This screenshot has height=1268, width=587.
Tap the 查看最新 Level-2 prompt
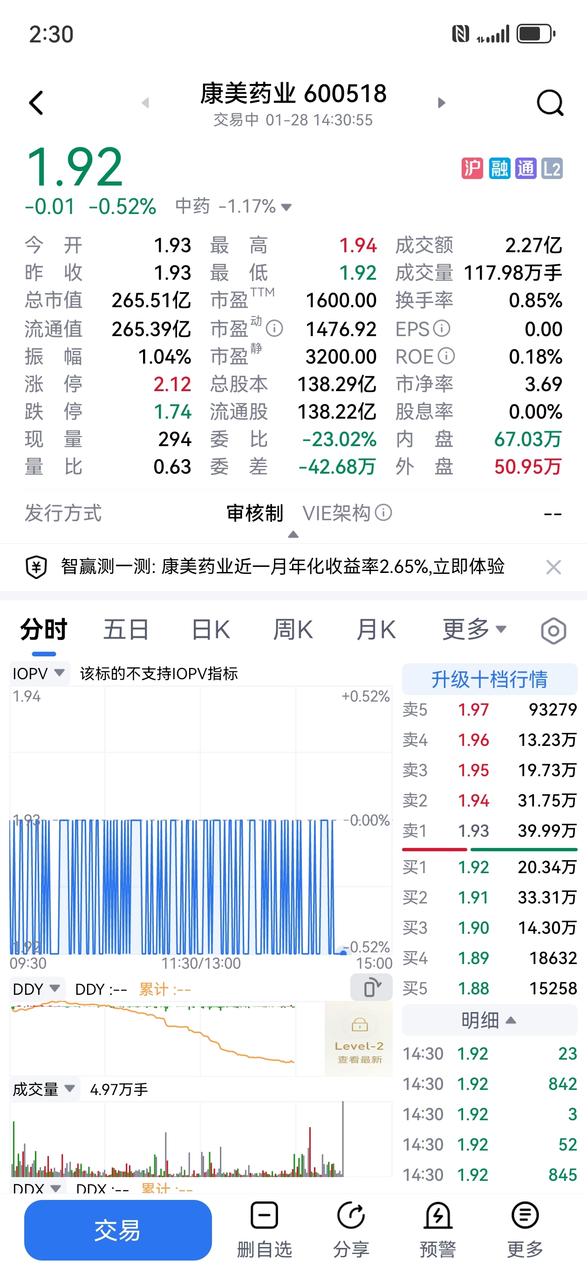(x=360, y=1059)
